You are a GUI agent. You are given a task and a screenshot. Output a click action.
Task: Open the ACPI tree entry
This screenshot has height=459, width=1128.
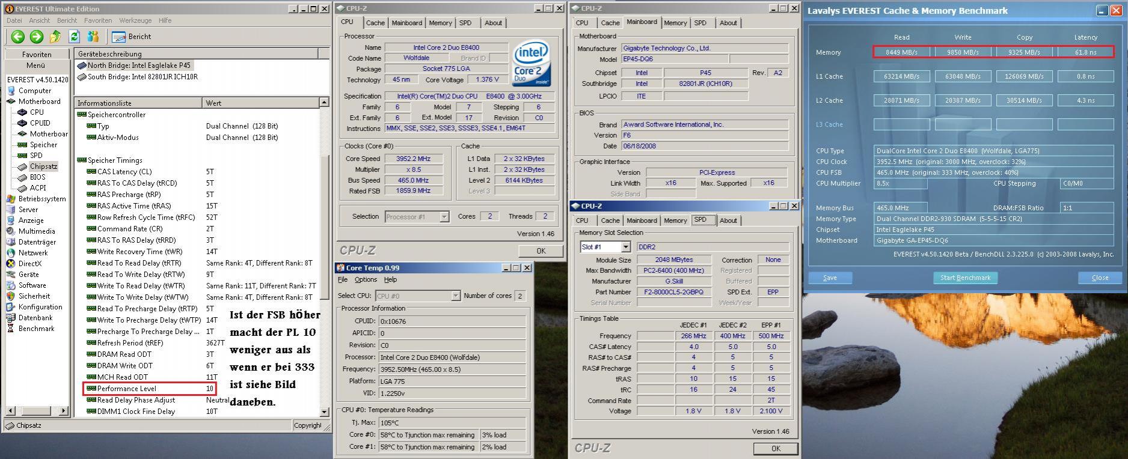(x=38, y=188)
